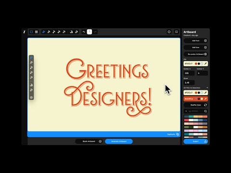This screenshot has height=173, width=231.
Task: Choose the olive green and tan palette row
Action: click(196, 127)
